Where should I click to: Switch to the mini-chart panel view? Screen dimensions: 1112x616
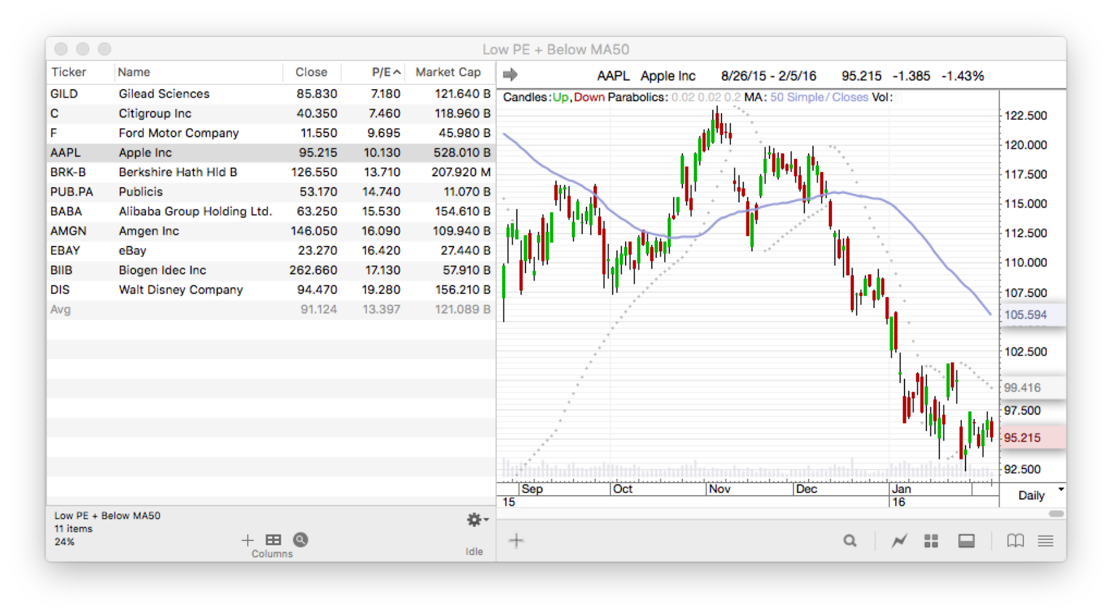coord(966,540)
